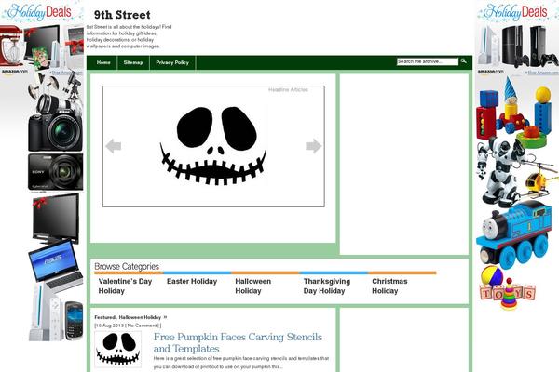Click the No Comment link
Screen dimensions: 559x372
[x=142, y=325]
